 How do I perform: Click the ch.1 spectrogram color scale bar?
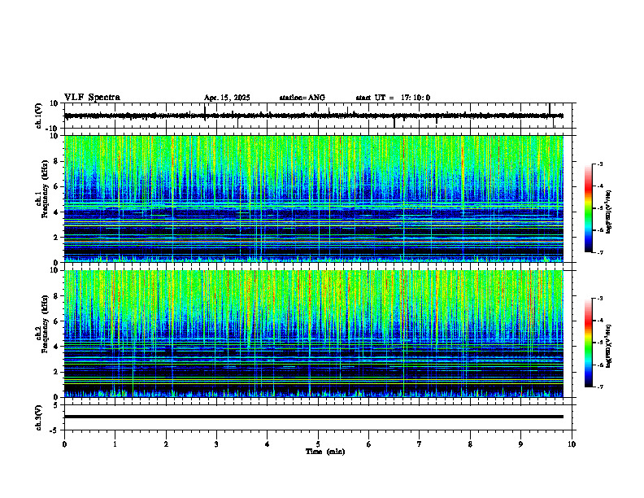click(x=589, y=208)
